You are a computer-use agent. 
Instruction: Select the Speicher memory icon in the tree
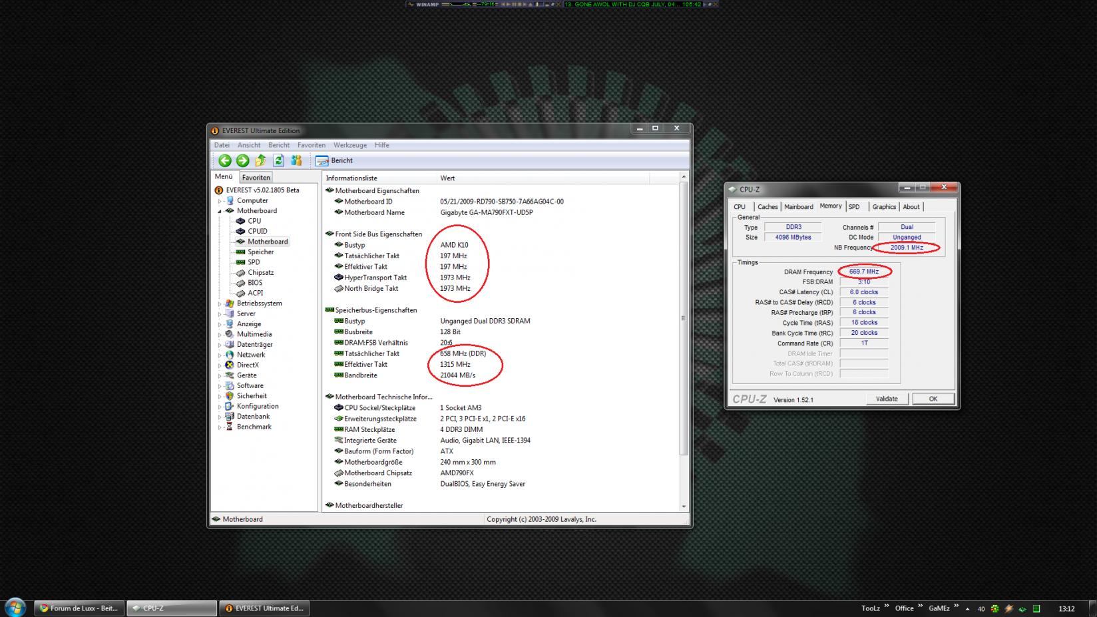[241, 252]
